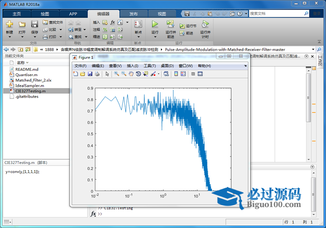This screenshot has height=228, width=326.
Task: Click the Save disk icon in Editor tab
Action: pyautogui.click(x=34, y=24)
